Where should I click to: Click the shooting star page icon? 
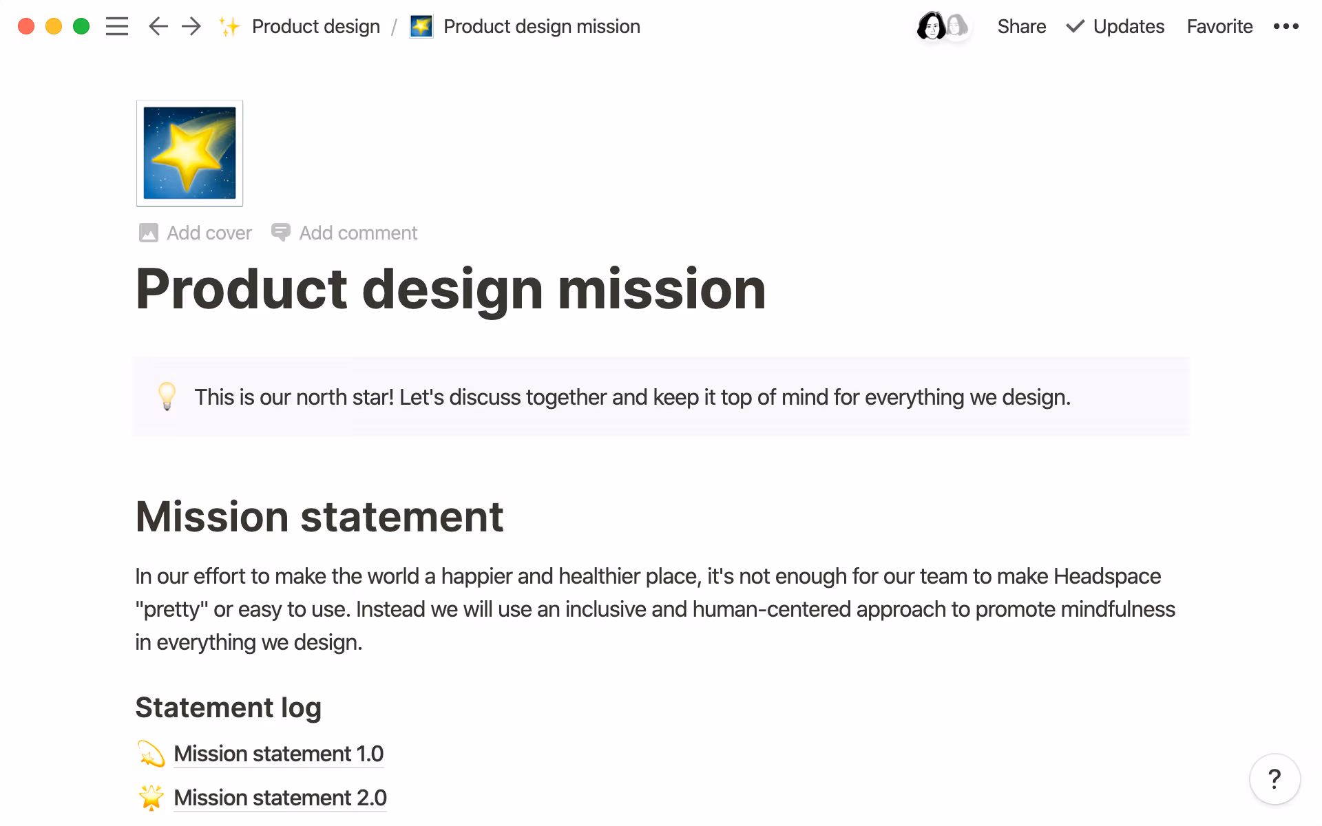tap(189, 153)
